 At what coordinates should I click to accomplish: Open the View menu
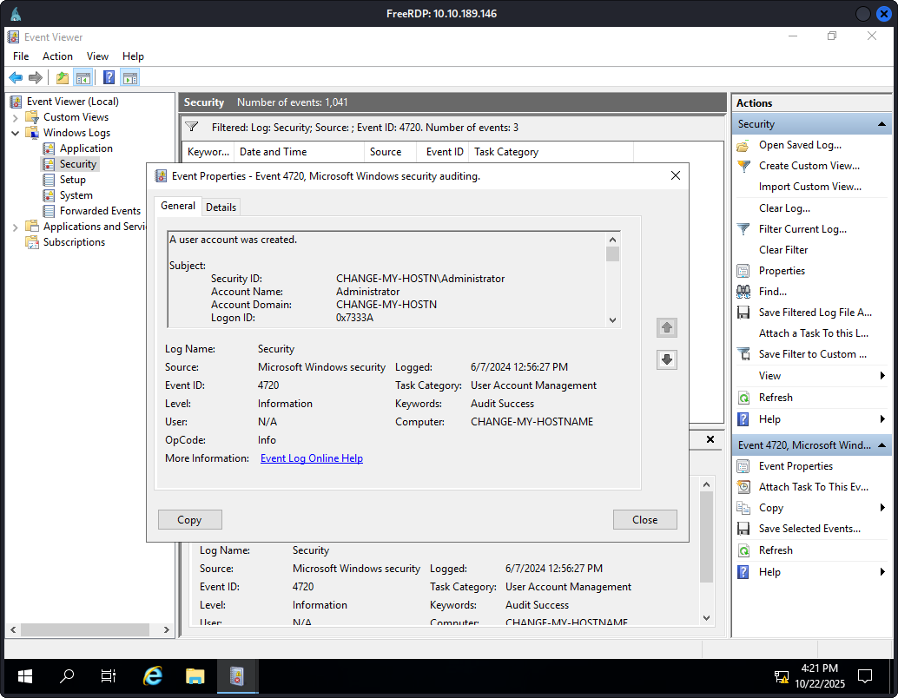[97, 56]
